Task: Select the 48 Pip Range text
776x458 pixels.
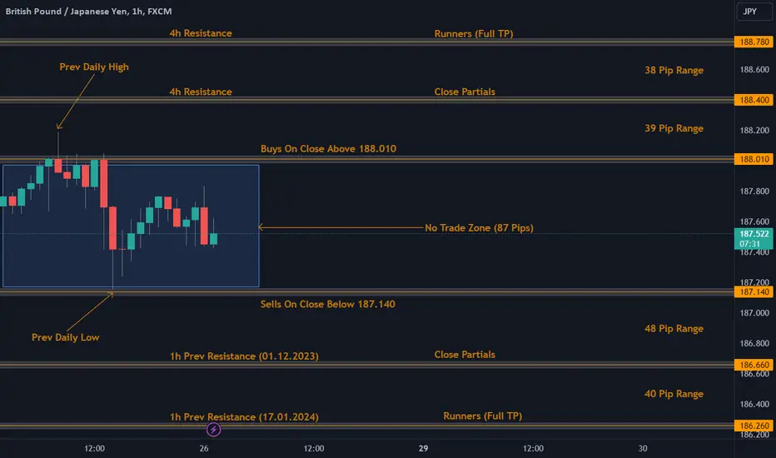Action: tap(674, 328)
